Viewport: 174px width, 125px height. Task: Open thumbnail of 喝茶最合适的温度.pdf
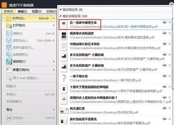64,35
